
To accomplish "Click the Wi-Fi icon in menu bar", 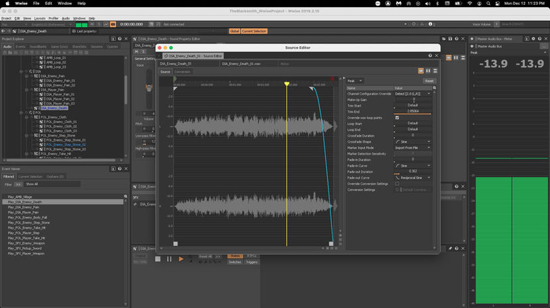I will click(x=470, y=3).
